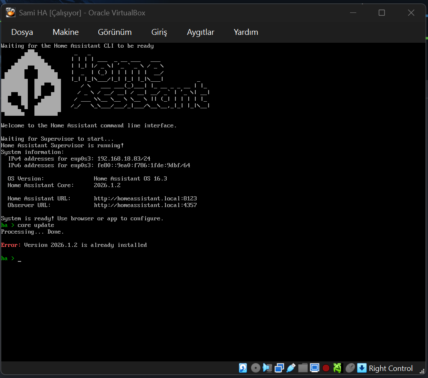Select the Giriş menu
428x378 pixels.
159,32
